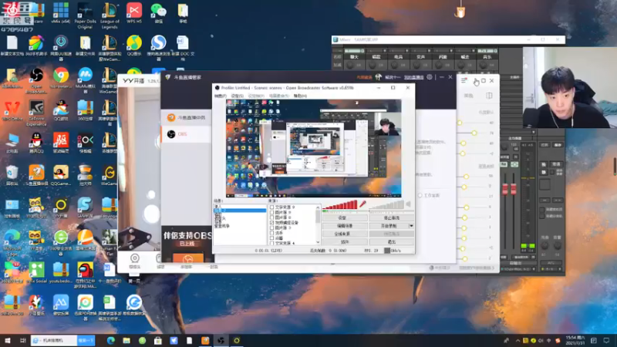Select 斗鱼直播伴侣 item in Douyu sidebar
617x347 pixels.
coord(186,117)
